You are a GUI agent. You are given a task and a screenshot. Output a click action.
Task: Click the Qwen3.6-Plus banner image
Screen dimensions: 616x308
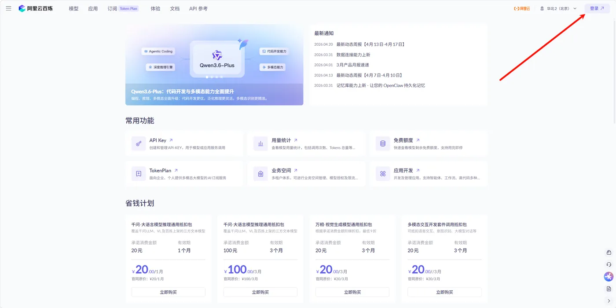(x=214, y=65)
